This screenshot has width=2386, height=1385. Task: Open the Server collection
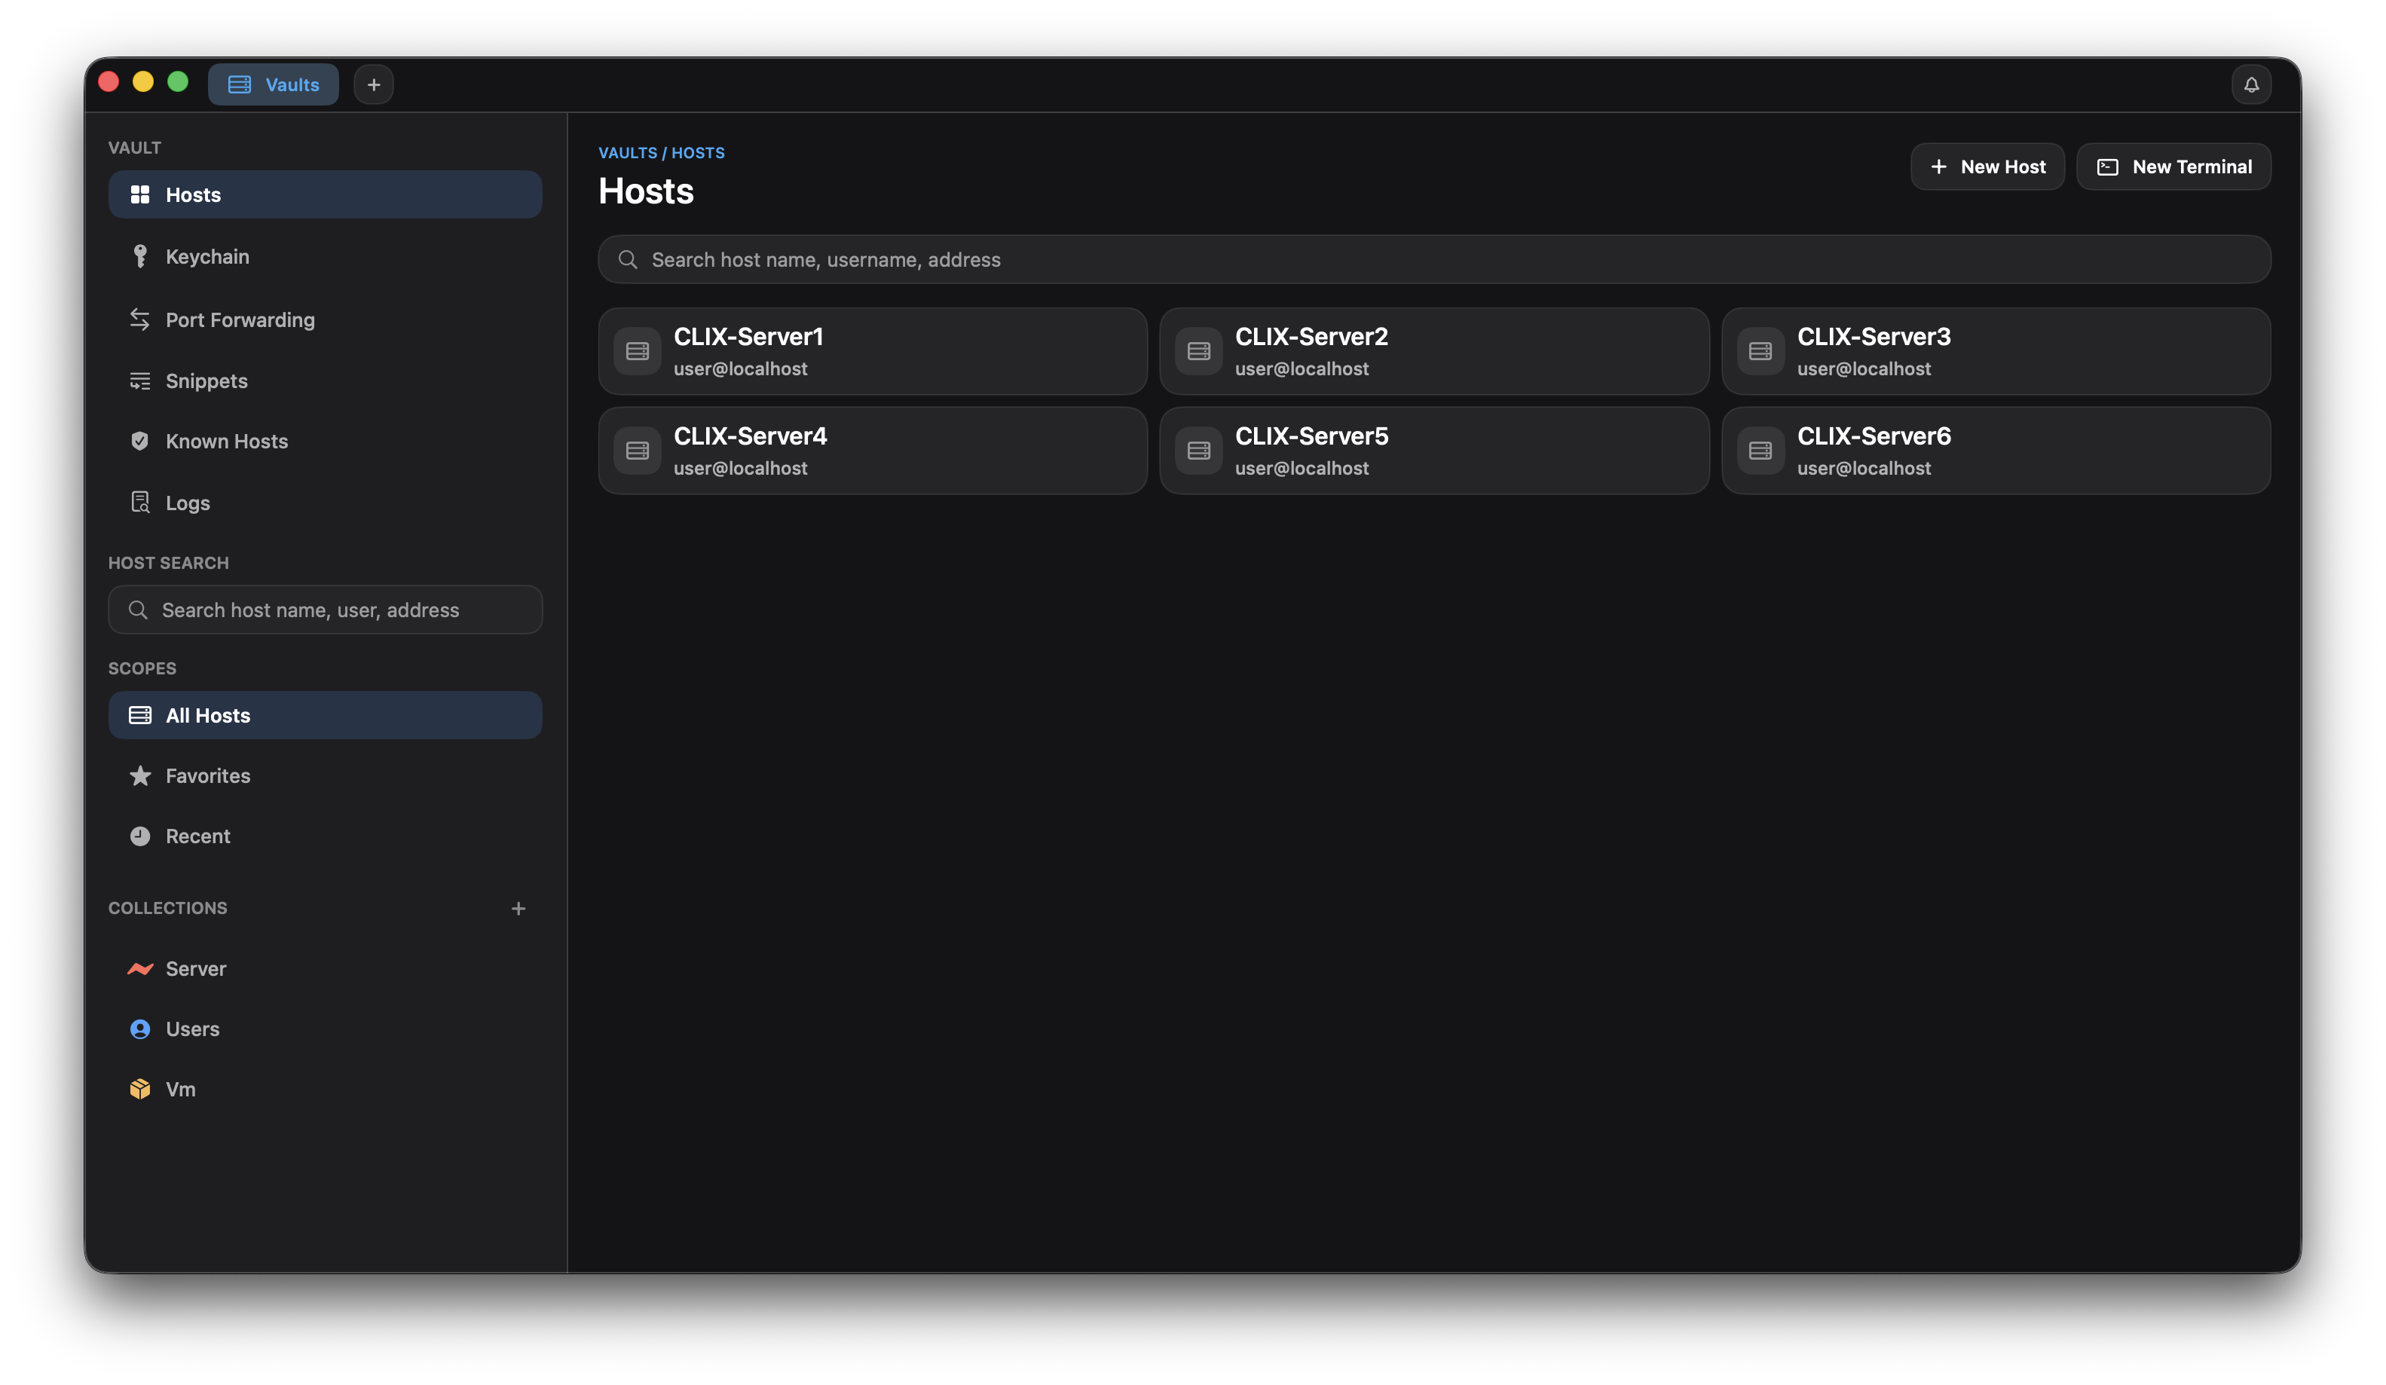pos(325,969)
